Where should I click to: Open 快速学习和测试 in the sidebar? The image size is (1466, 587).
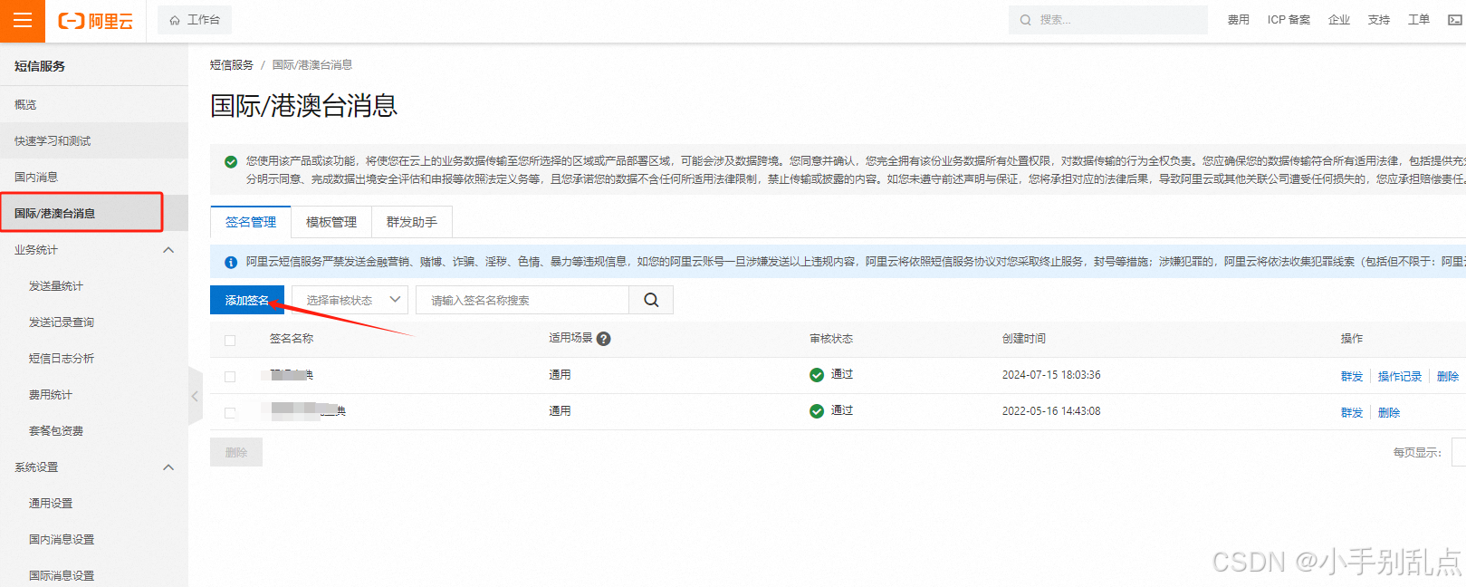pyautogui.click(x=94, y=141)
